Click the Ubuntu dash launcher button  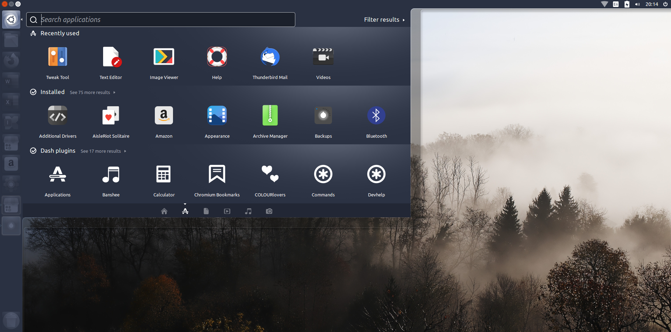[11, 19]
